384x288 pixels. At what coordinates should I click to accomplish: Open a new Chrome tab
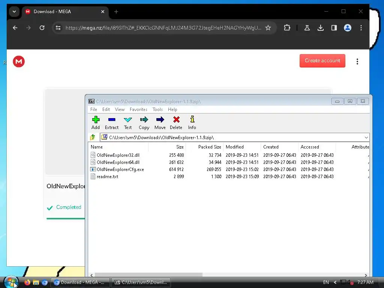click(116, 12)
